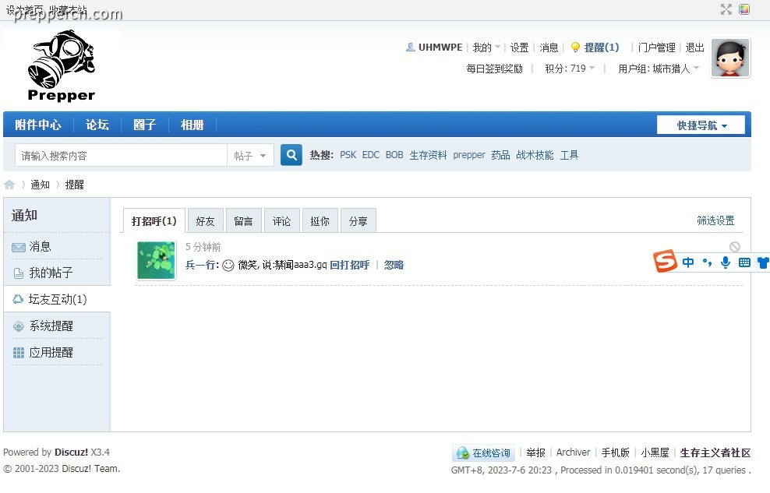Click hot search term 工具

pyautogui.click(x=569, y=155)
